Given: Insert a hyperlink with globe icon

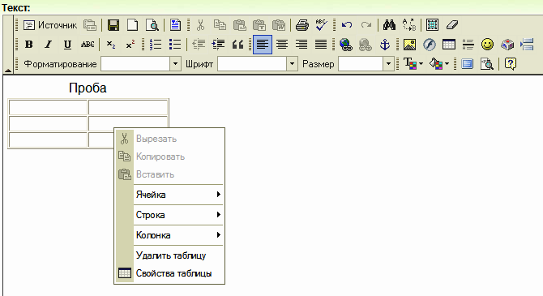Looking at the screenshot, I should click(x=346, y=45).
